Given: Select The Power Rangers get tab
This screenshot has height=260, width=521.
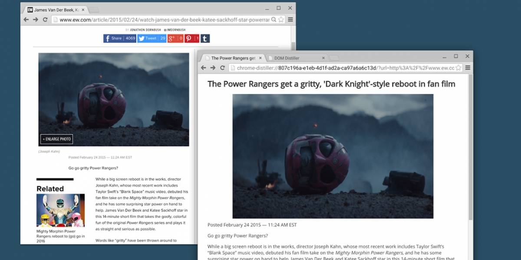Looking at the screenshot, I should click(x=233, y=58).
